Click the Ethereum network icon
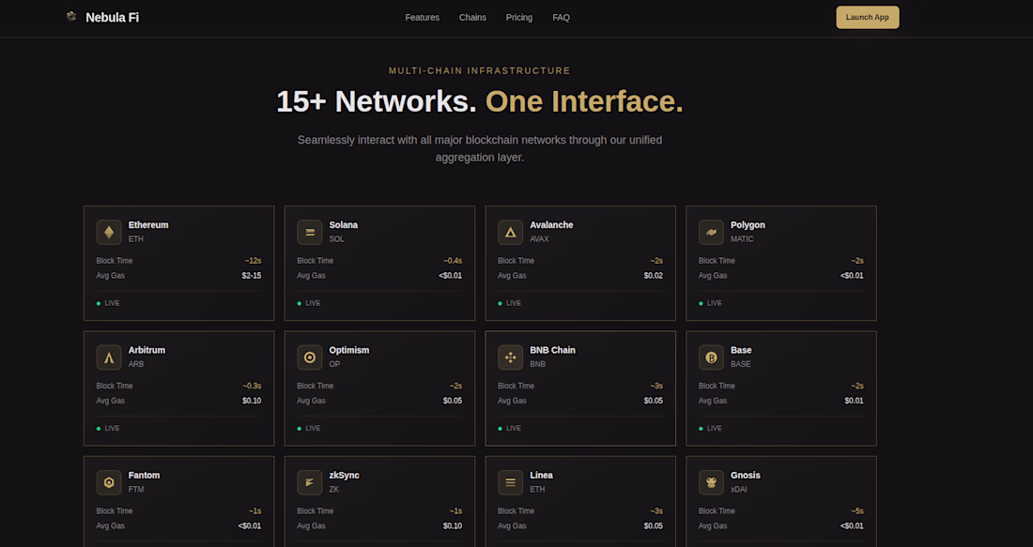This screenshot has height=547, width=1033. tap(109, 232)
